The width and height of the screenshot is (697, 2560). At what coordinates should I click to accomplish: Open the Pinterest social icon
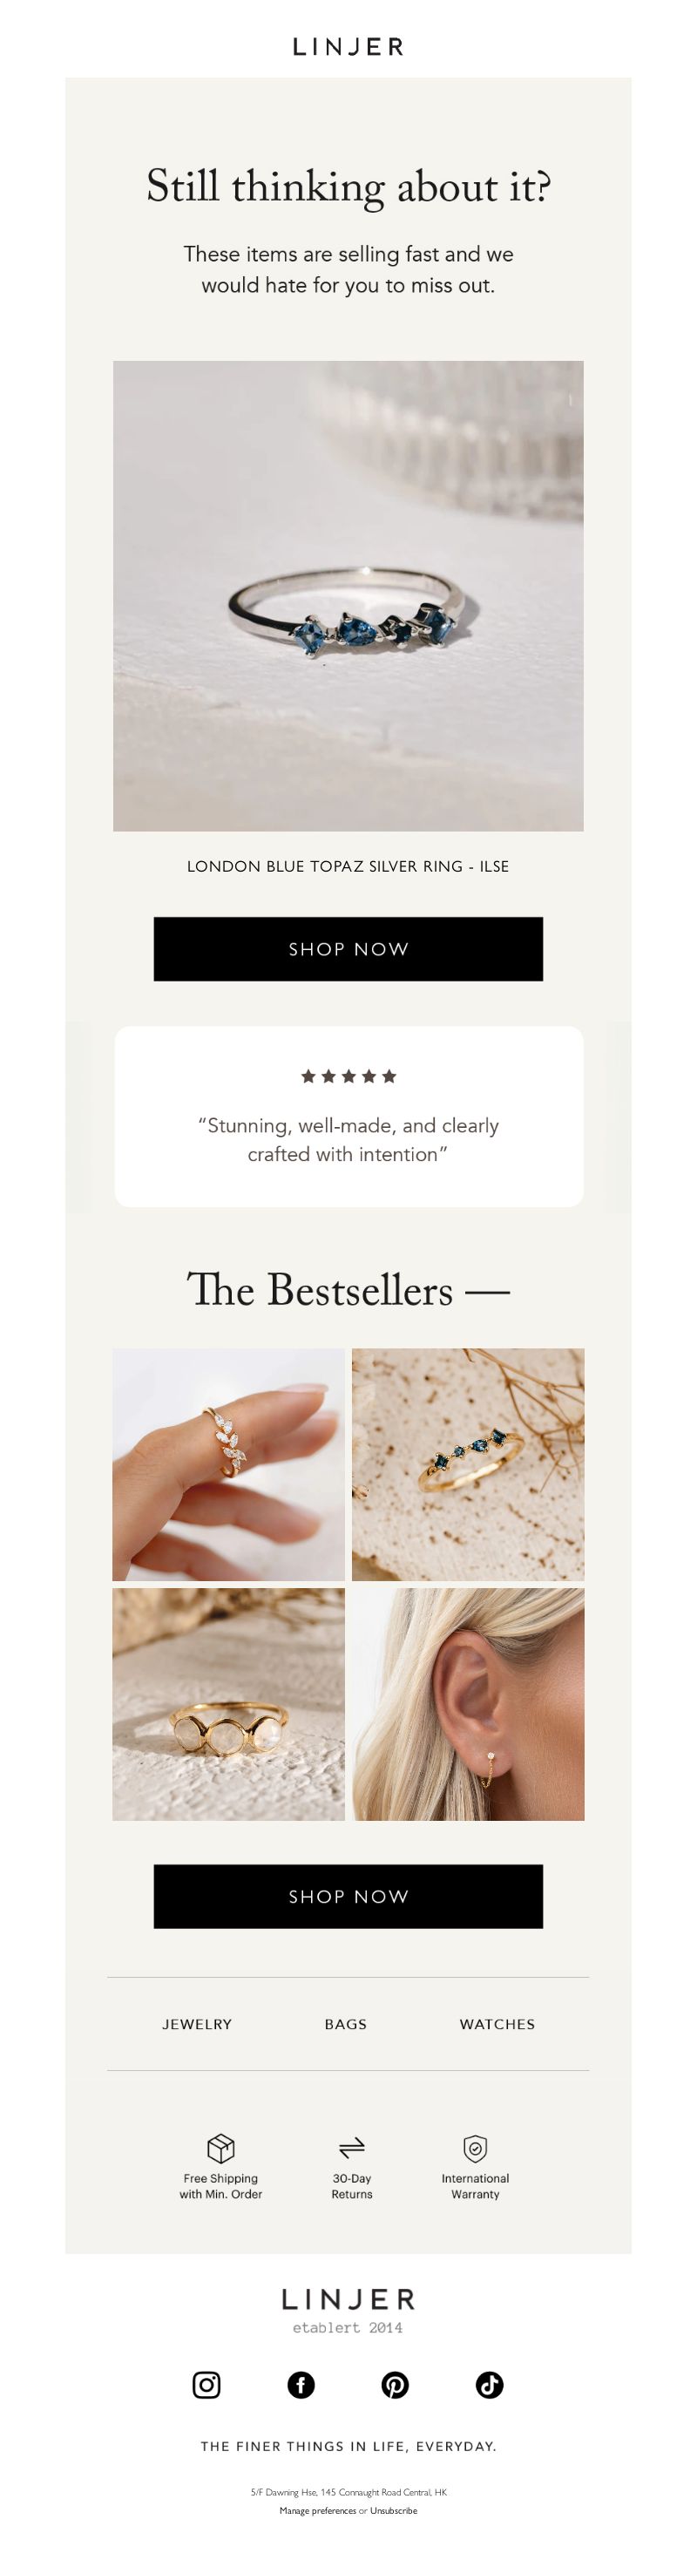click(396, 2384)
